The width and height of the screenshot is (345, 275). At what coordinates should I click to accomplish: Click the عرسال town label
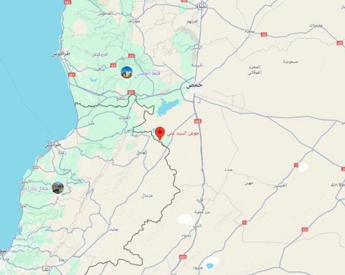point(147,195)
